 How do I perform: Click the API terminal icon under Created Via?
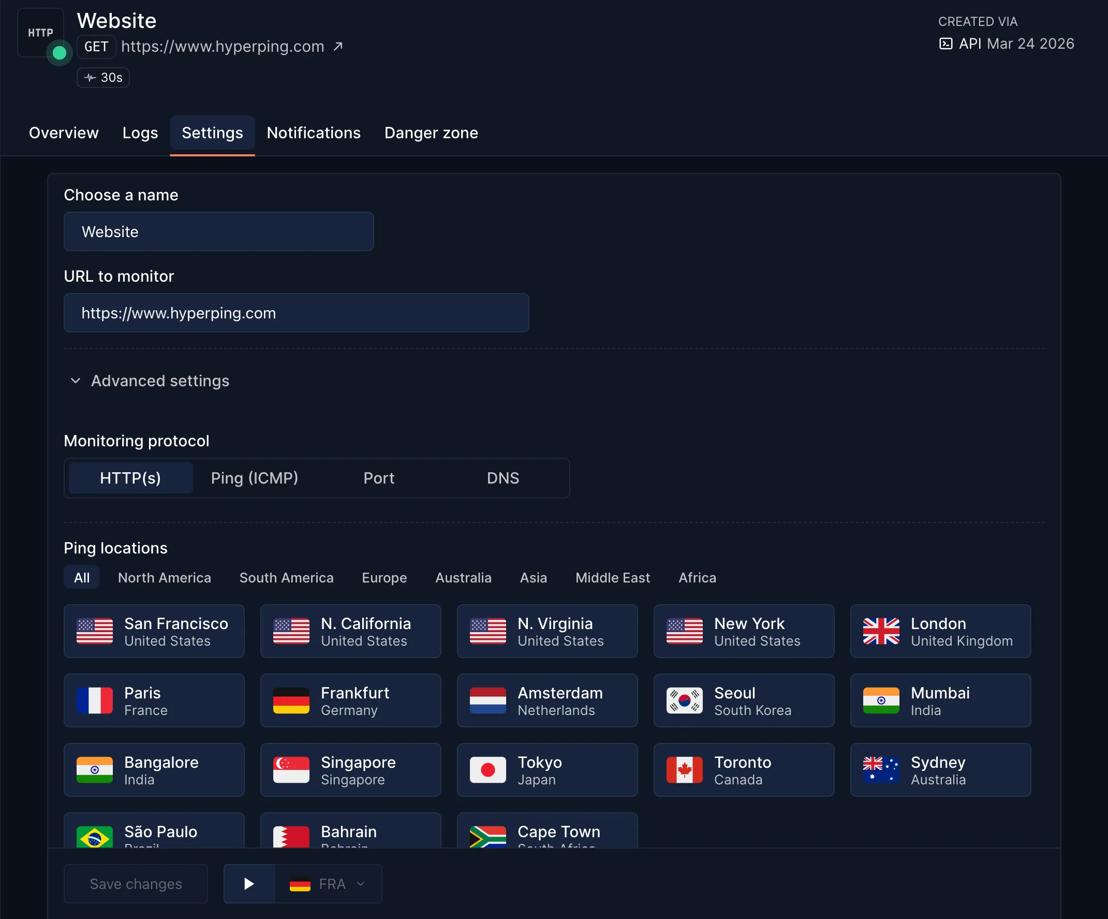[946, 44]
